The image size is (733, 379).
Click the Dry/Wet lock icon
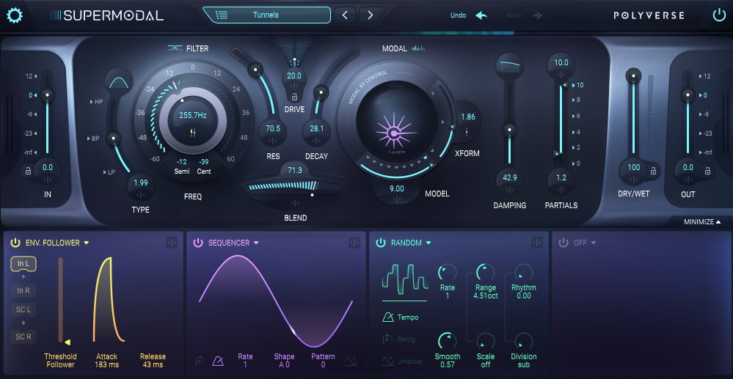(x=652, y=172)
